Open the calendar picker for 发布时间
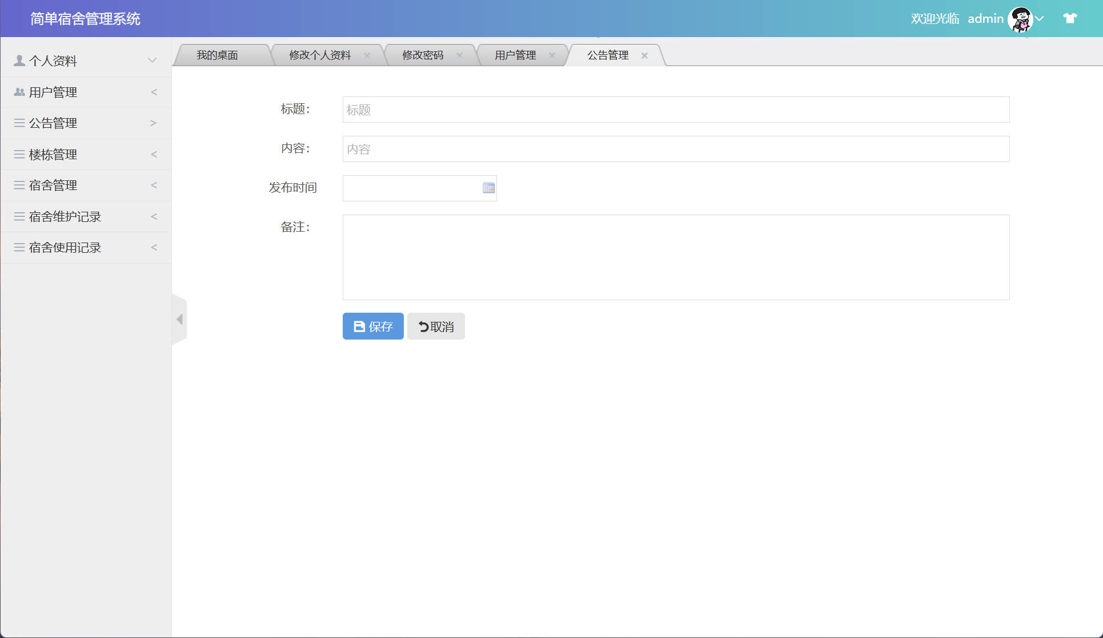 [488, 188]
